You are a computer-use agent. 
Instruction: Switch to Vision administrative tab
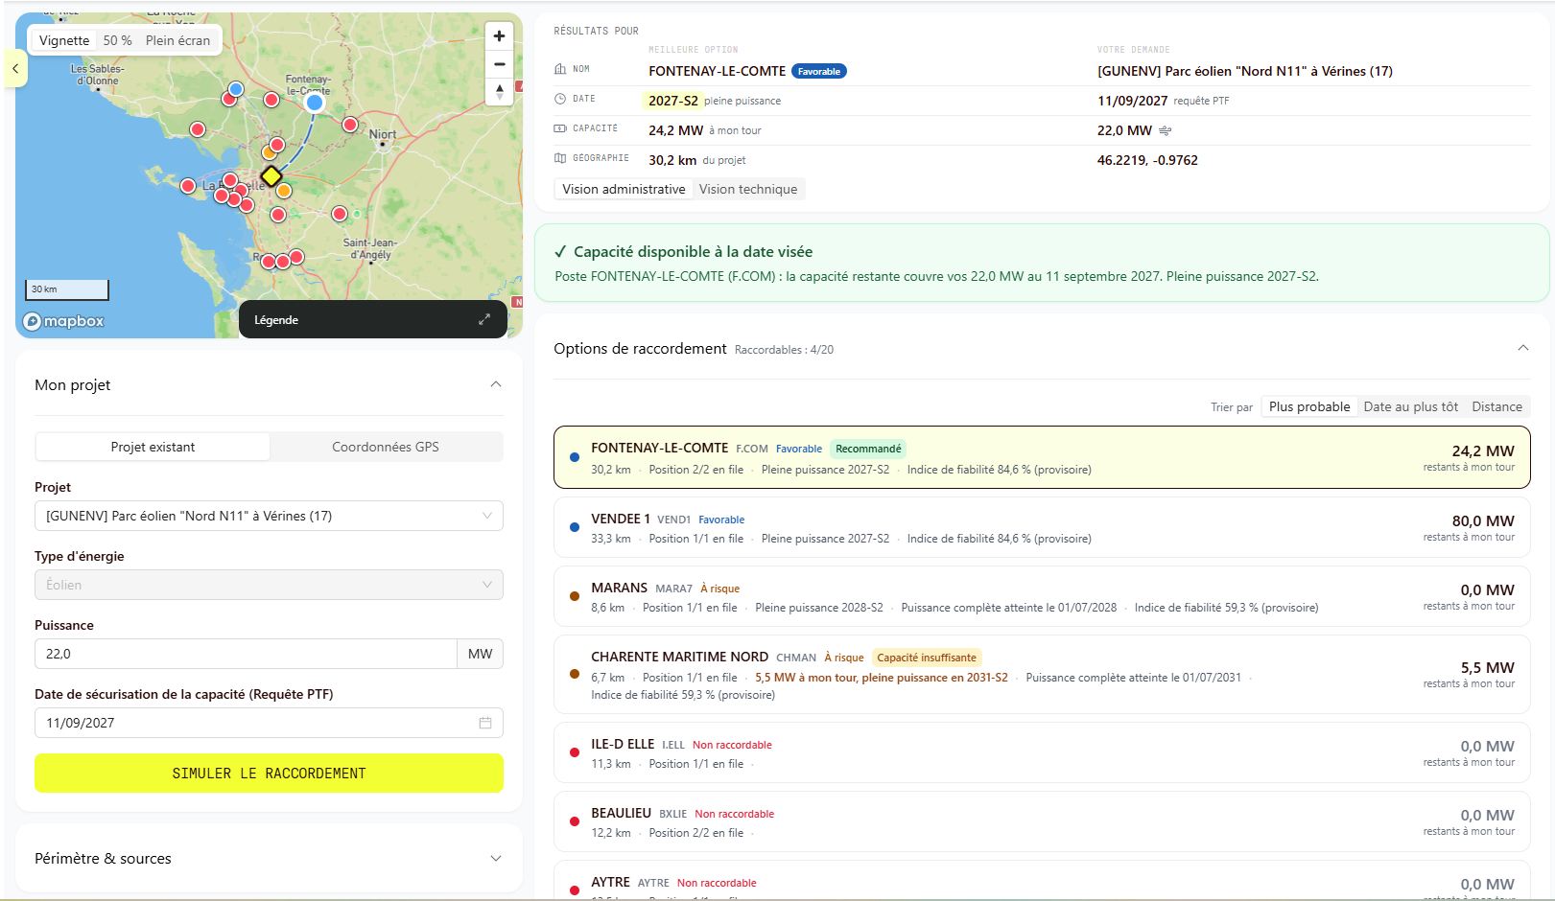click(x=624, y=189)
